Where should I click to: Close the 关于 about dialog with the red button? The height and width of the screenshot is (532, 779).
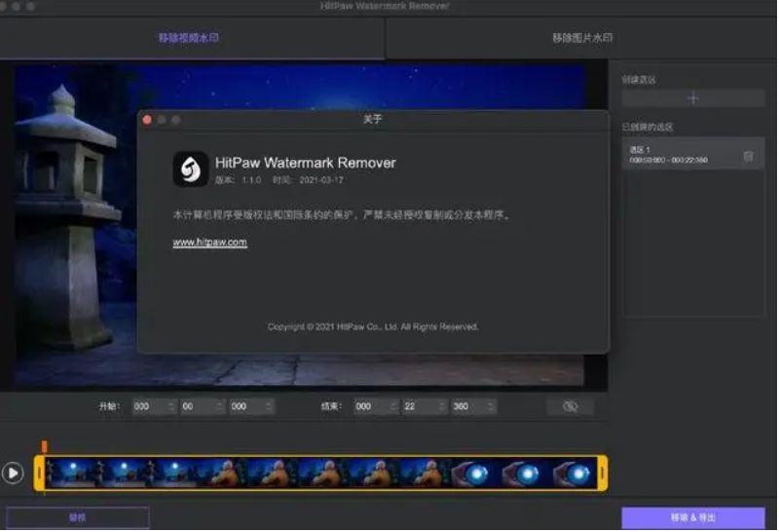tap(147, 120)
